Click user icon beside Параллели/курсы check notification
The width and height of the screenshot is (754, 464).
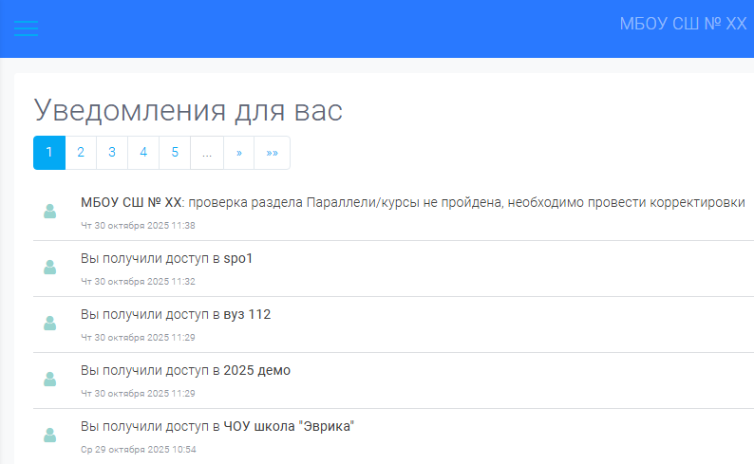pos(50,212)
